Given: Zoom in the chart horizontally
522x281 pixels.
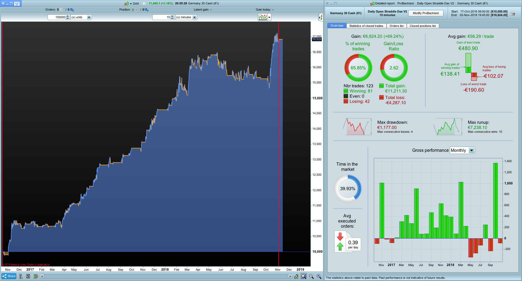Looking at the screenshot, I should (x=319, y=276).
